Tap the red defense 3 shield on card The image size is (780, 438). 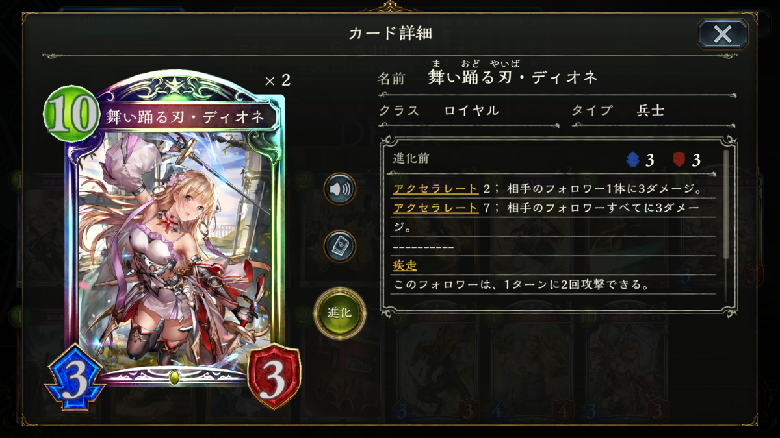pos(274,376)
